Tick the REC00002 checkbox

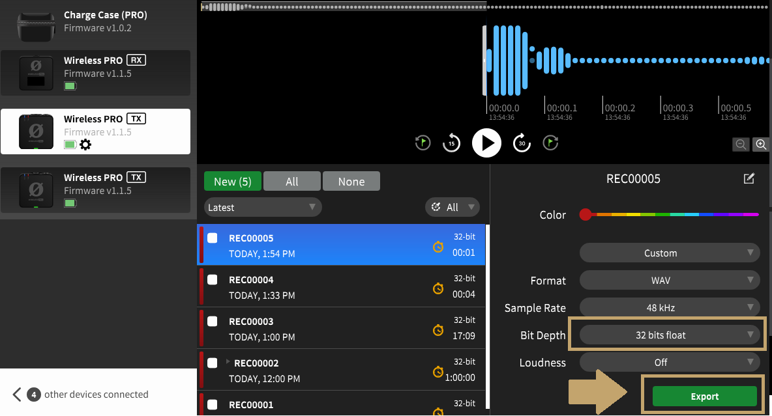click(x=212, y=363)
